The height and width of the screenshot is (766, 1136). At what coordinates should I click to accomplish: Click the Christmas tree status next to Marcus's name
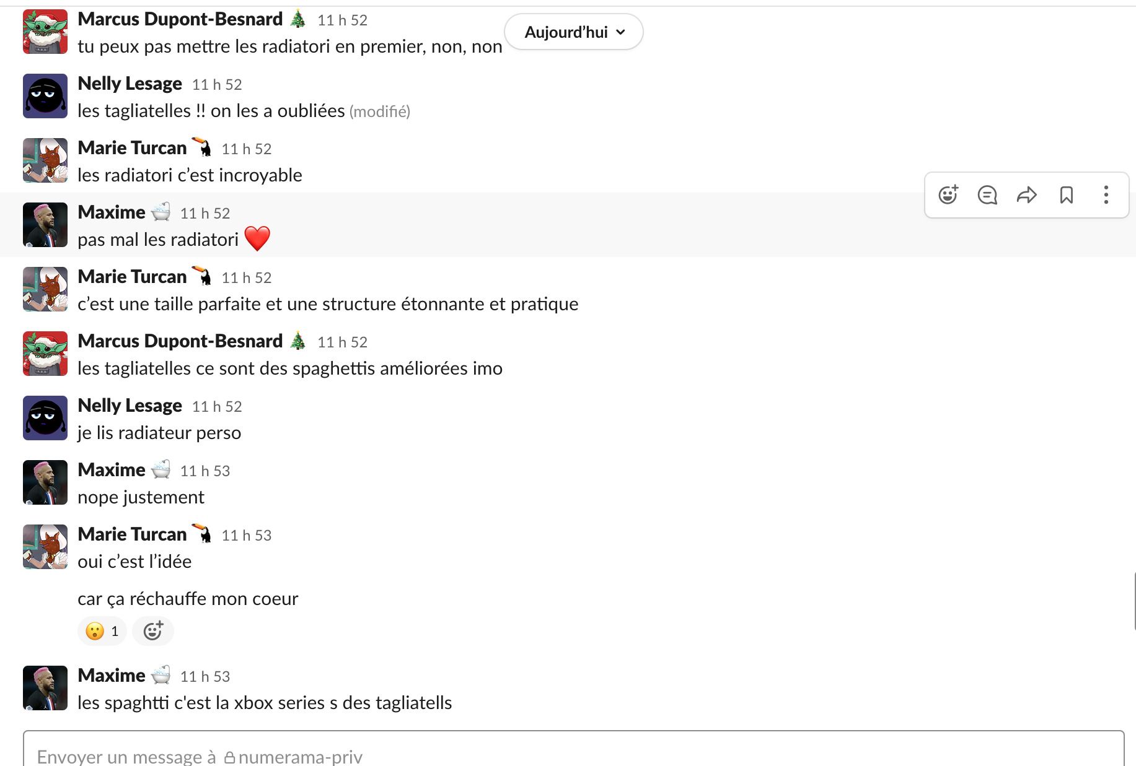coord(298,19)
